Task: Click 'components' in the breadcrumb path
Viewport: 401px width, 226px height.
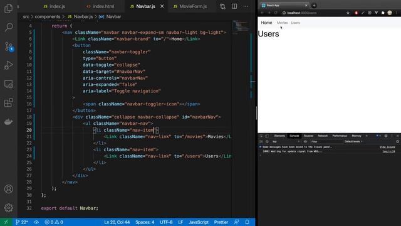Action: [x=48, y=17]
